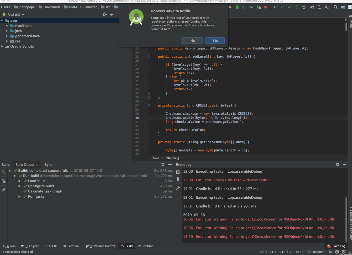
Task: Open the SDK Manager
Action: click(x=326, y=7)
